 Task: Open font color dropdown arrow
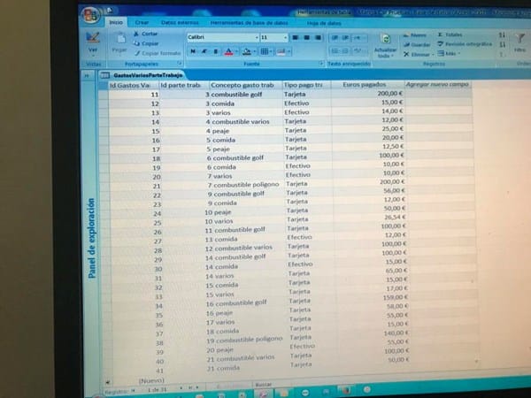pos(236,51)
